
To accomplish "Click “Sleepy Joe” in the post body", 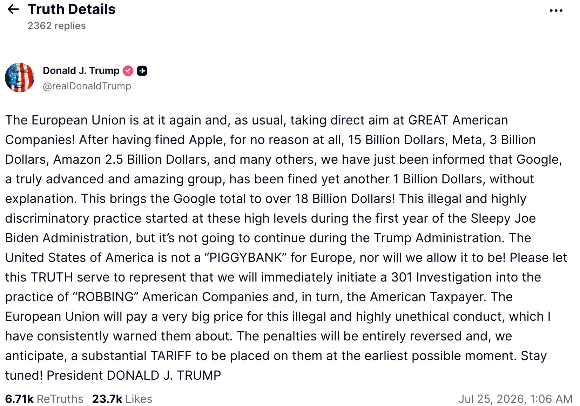I will pos(503,218).
